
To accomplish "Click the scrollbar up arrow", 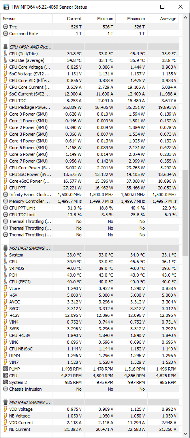I will point(185,18).
